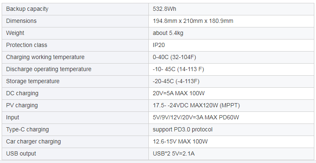Click the Weight label cell
316x163 pixels.
point(75,33)
